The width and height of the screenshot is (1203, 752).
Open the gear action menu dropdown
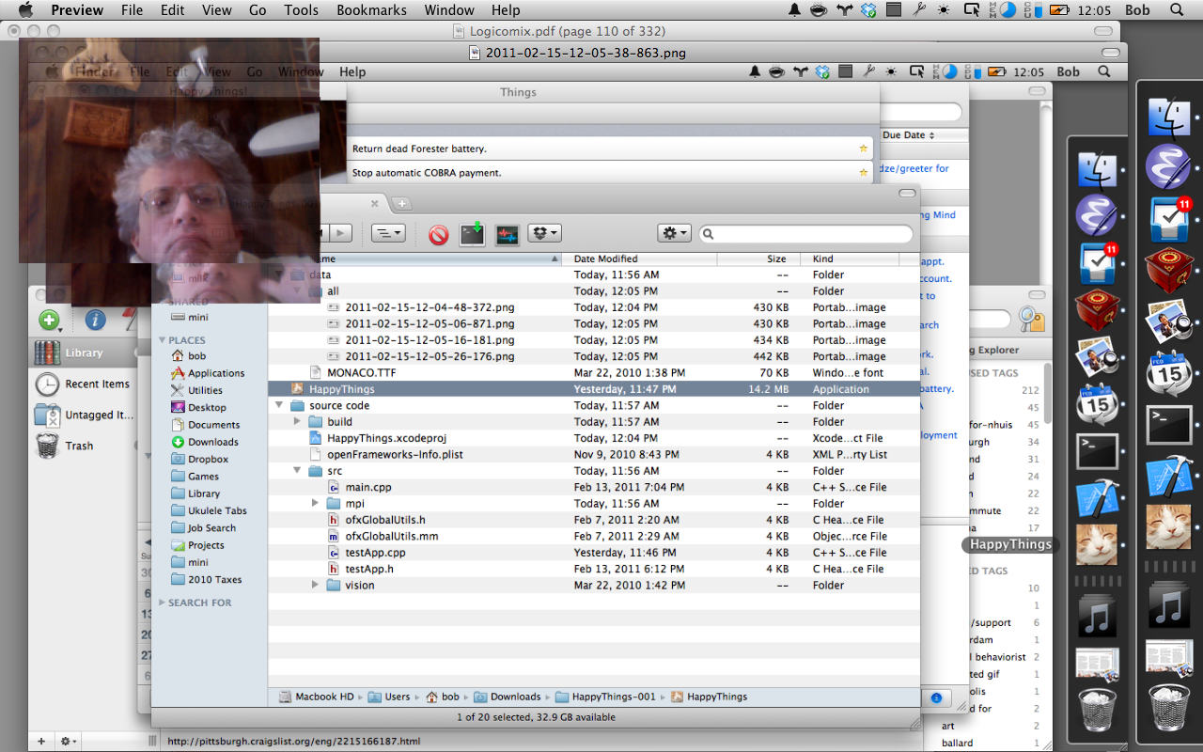click(x=674, y=233)
